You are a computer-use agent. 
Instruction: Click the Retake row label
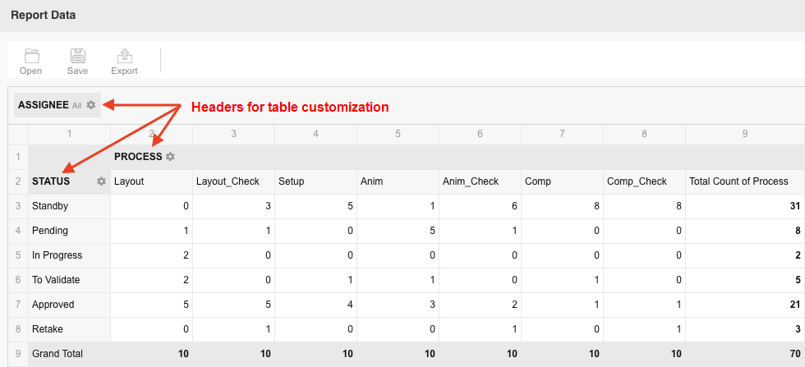click(x=48, y=329)
